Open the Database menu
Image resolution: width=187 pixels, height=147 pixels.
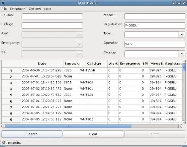tap(18, 9)
